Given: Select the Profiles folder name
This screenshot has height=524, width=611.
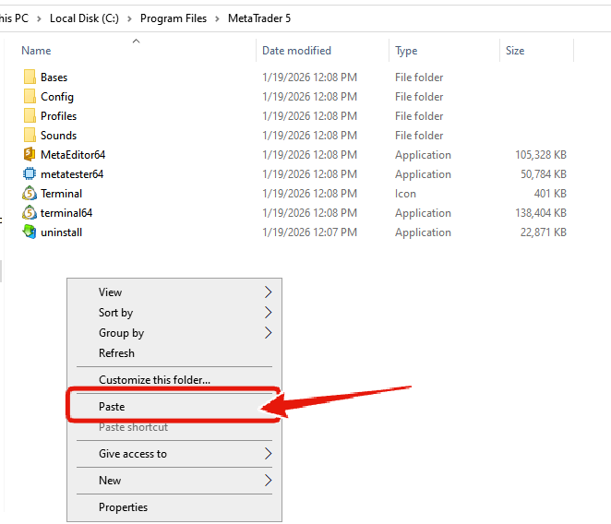Looking at the screenshot, I should tap(59, 116).
